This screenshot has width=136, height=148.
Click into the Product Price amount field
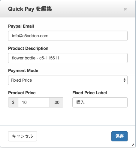tap(34, 102)
